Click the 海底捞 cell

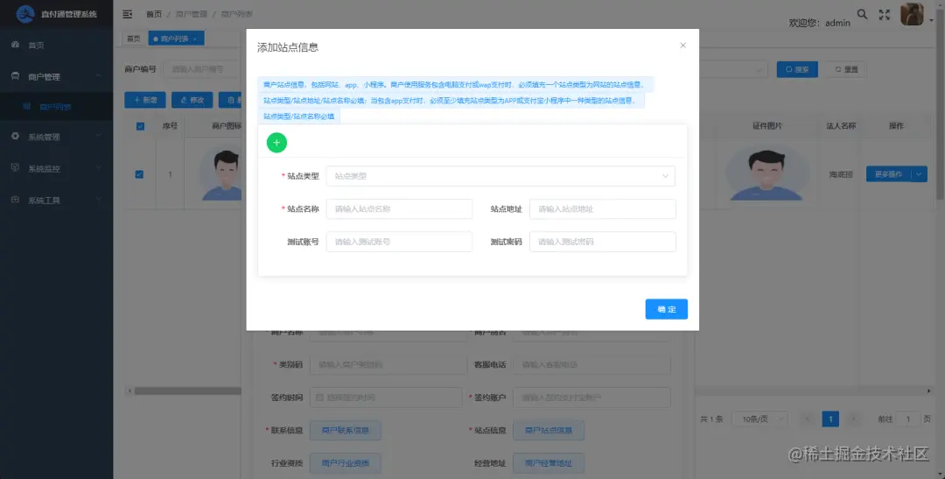pyautogui.click(x=842, y=174)
